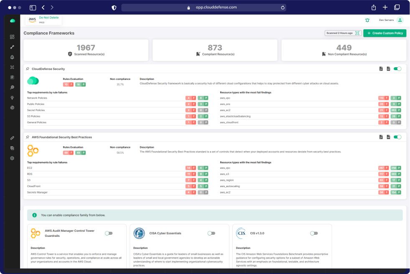Viewport: 410px width, 274px height.
Task: Click the 1967 Scanned Resource(s) card
Action: click(x=86, y=50)
